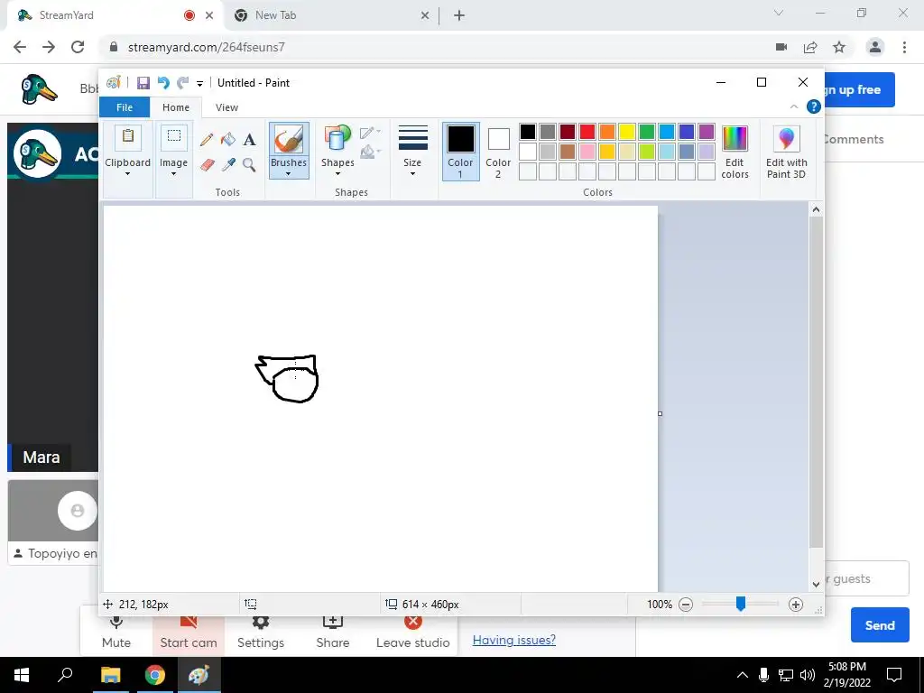Viewport: 924px width, 693px height.
Task: Open shape Outline dropdown
Action: point(371,132)
